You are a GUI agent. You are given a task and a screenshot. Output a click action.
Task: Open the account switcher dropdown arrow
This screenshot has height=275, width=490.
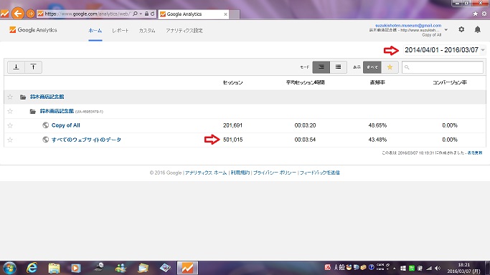[x=446, y=30]
